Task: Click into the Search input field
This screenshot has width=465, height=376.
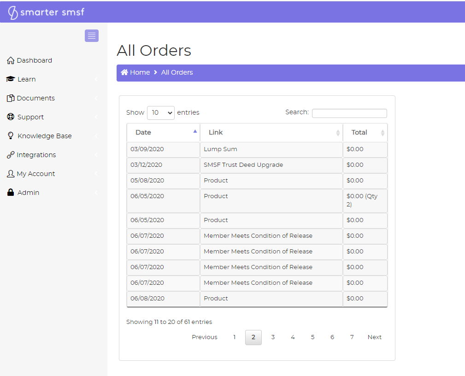Action: point(349,113)
